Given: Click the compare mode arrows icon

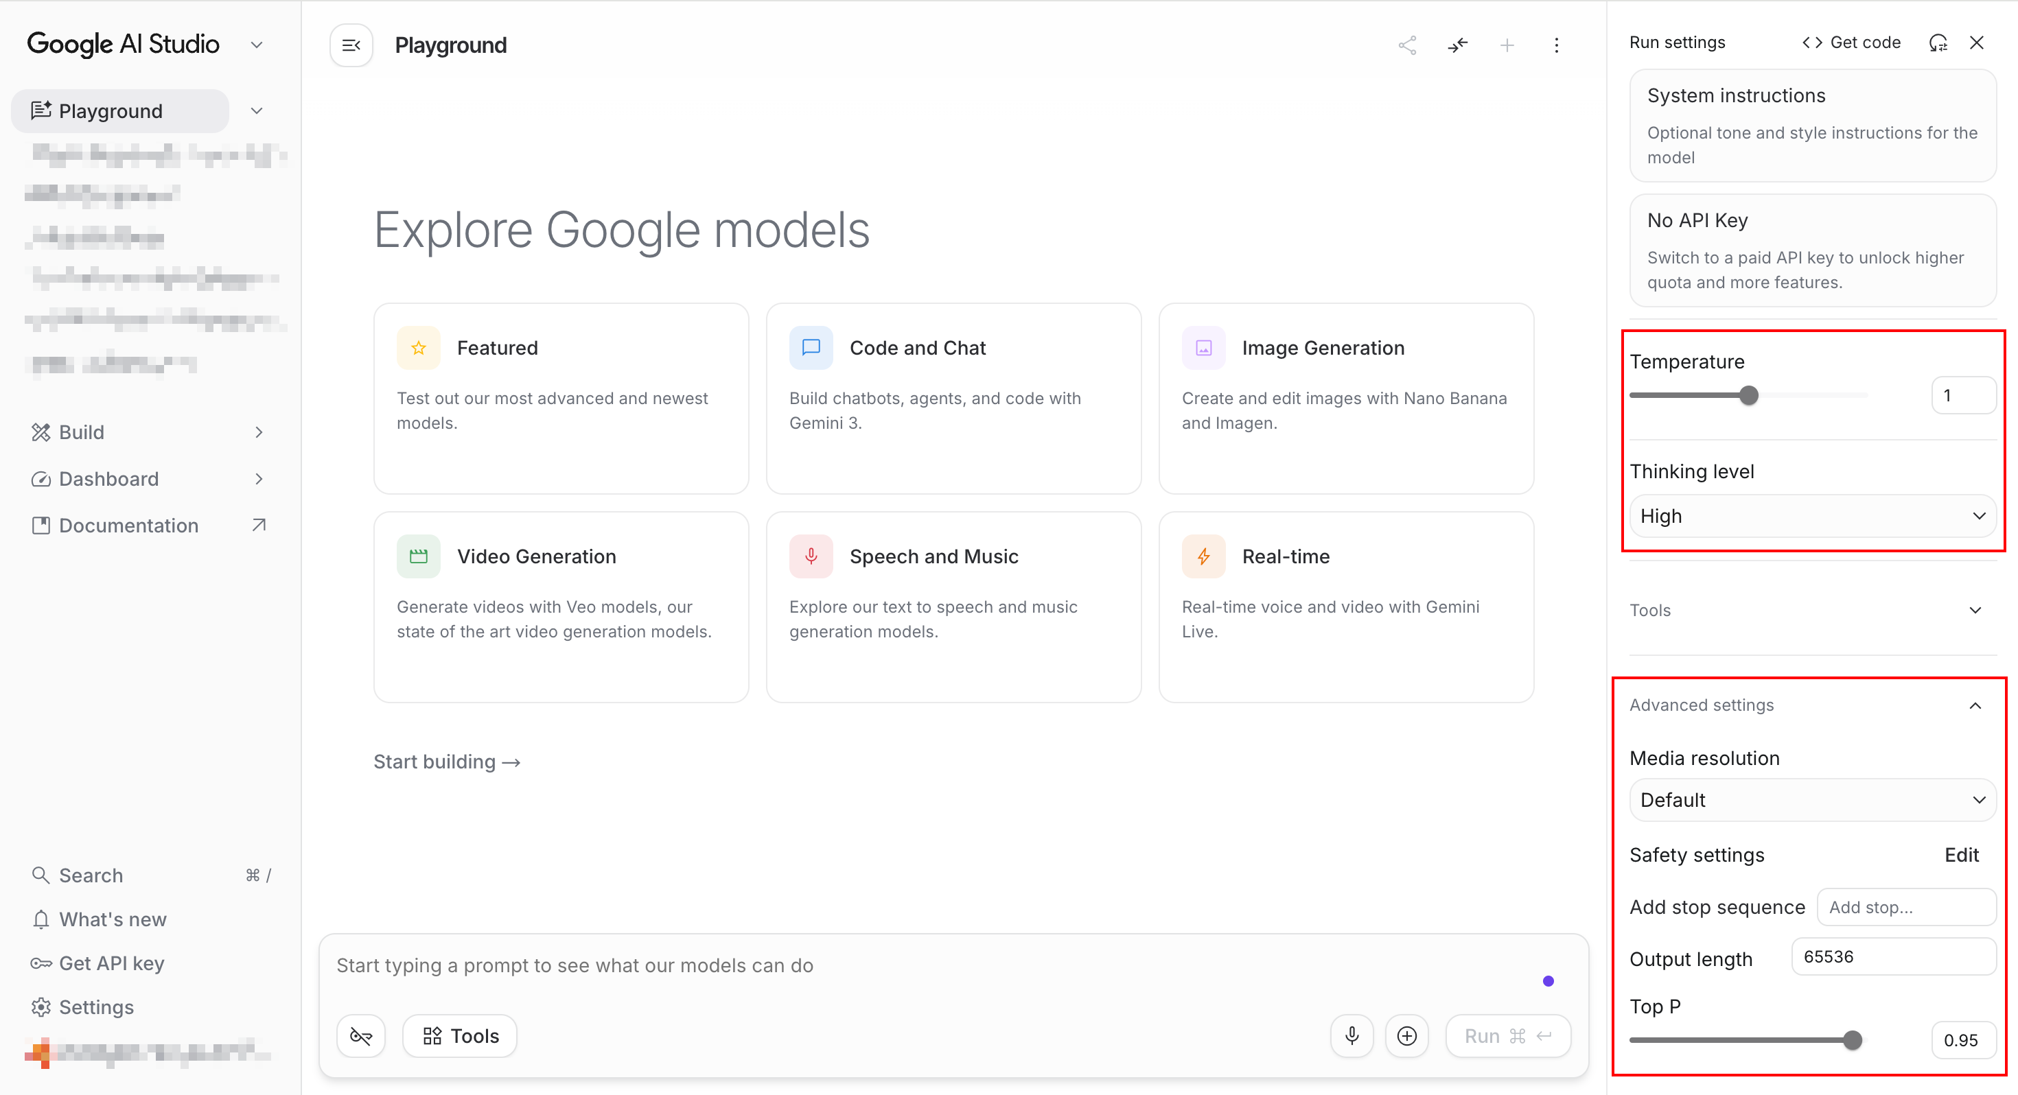Looking at the screenshot, I should (1458, 45).
